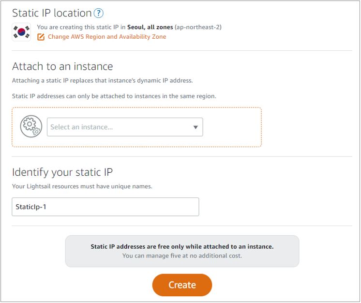Screen dimensions: 361x303
Task: Select the bold 'Seoul, all zones' text
Action: point(150,27)
